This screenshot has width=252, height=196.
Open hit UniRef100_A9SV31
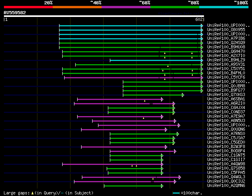[226, 65]
